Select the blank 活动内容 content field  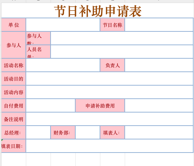(110, 92)
